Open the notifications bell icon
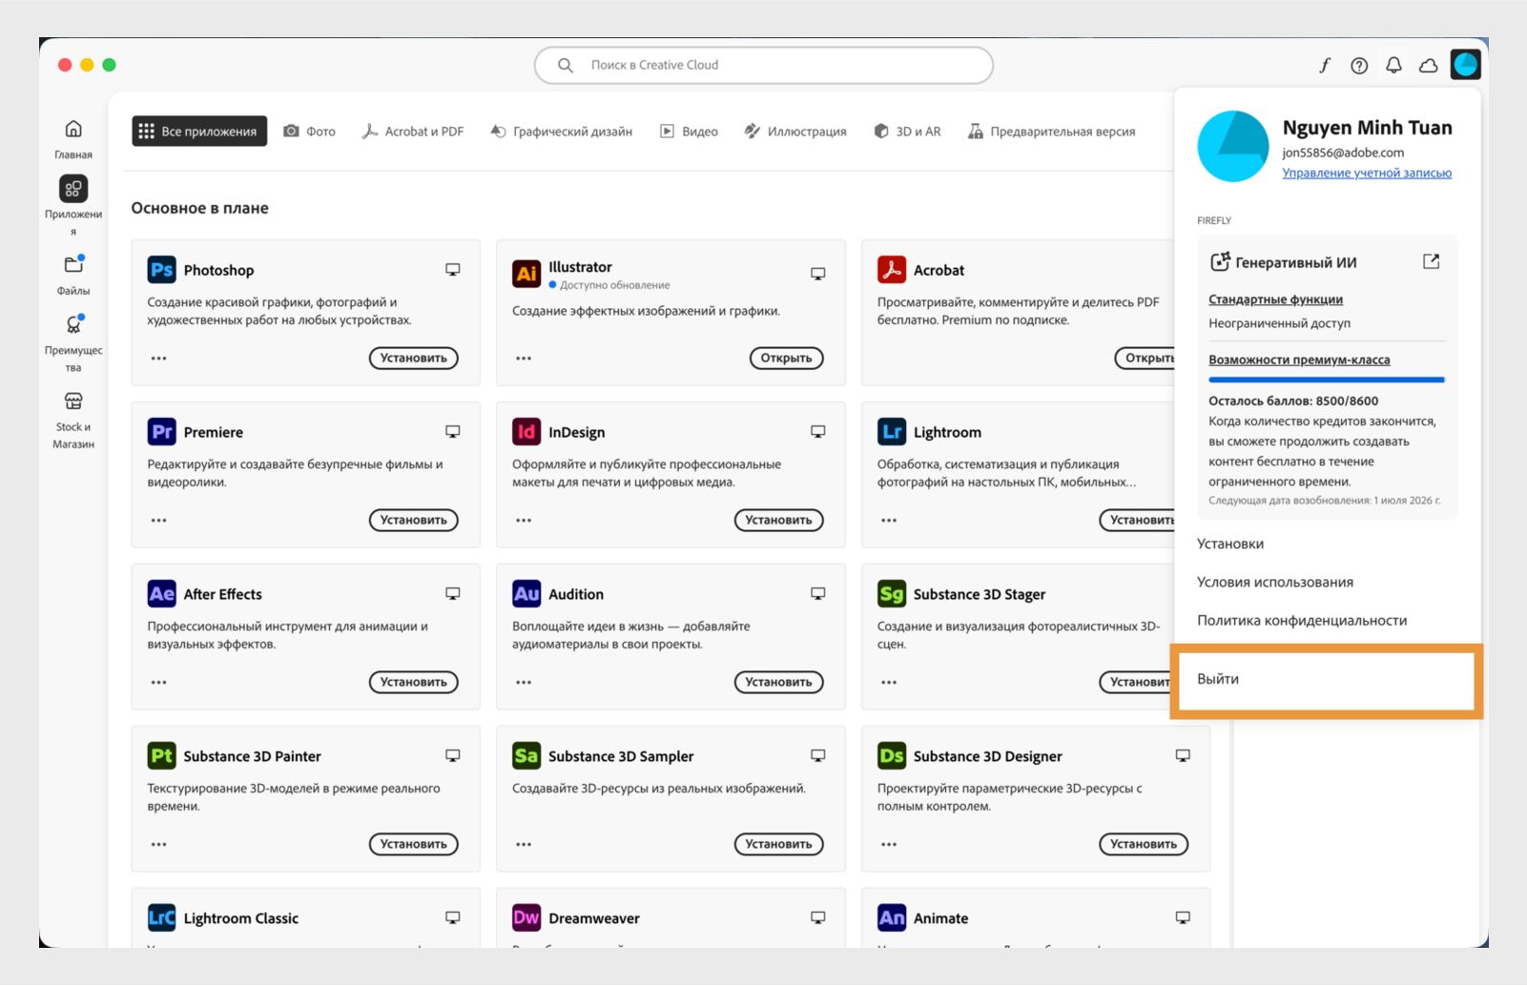The image size is (1527, 986). pyautogui.click(x=1393, y=65)
